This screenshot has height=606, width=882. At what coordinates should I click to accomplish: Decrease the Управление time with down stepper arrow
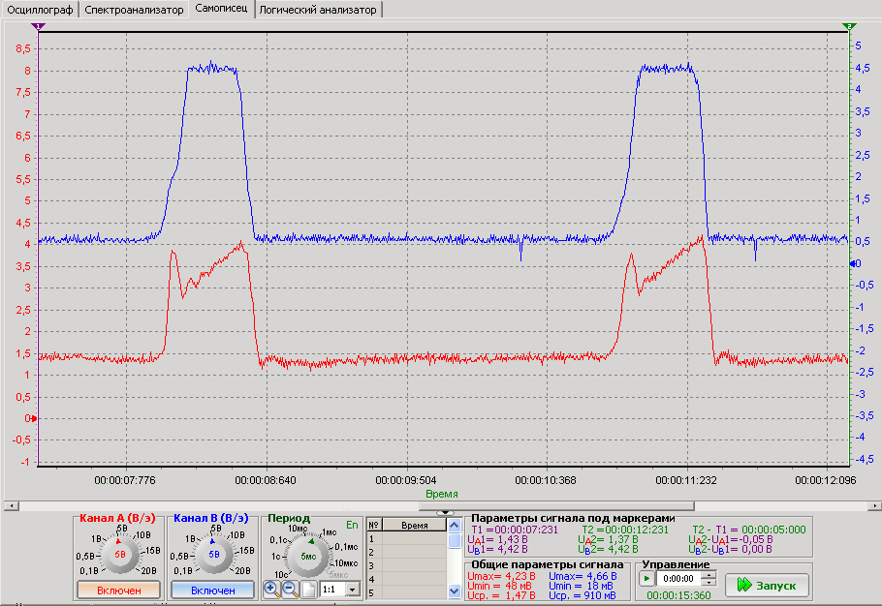709,583
